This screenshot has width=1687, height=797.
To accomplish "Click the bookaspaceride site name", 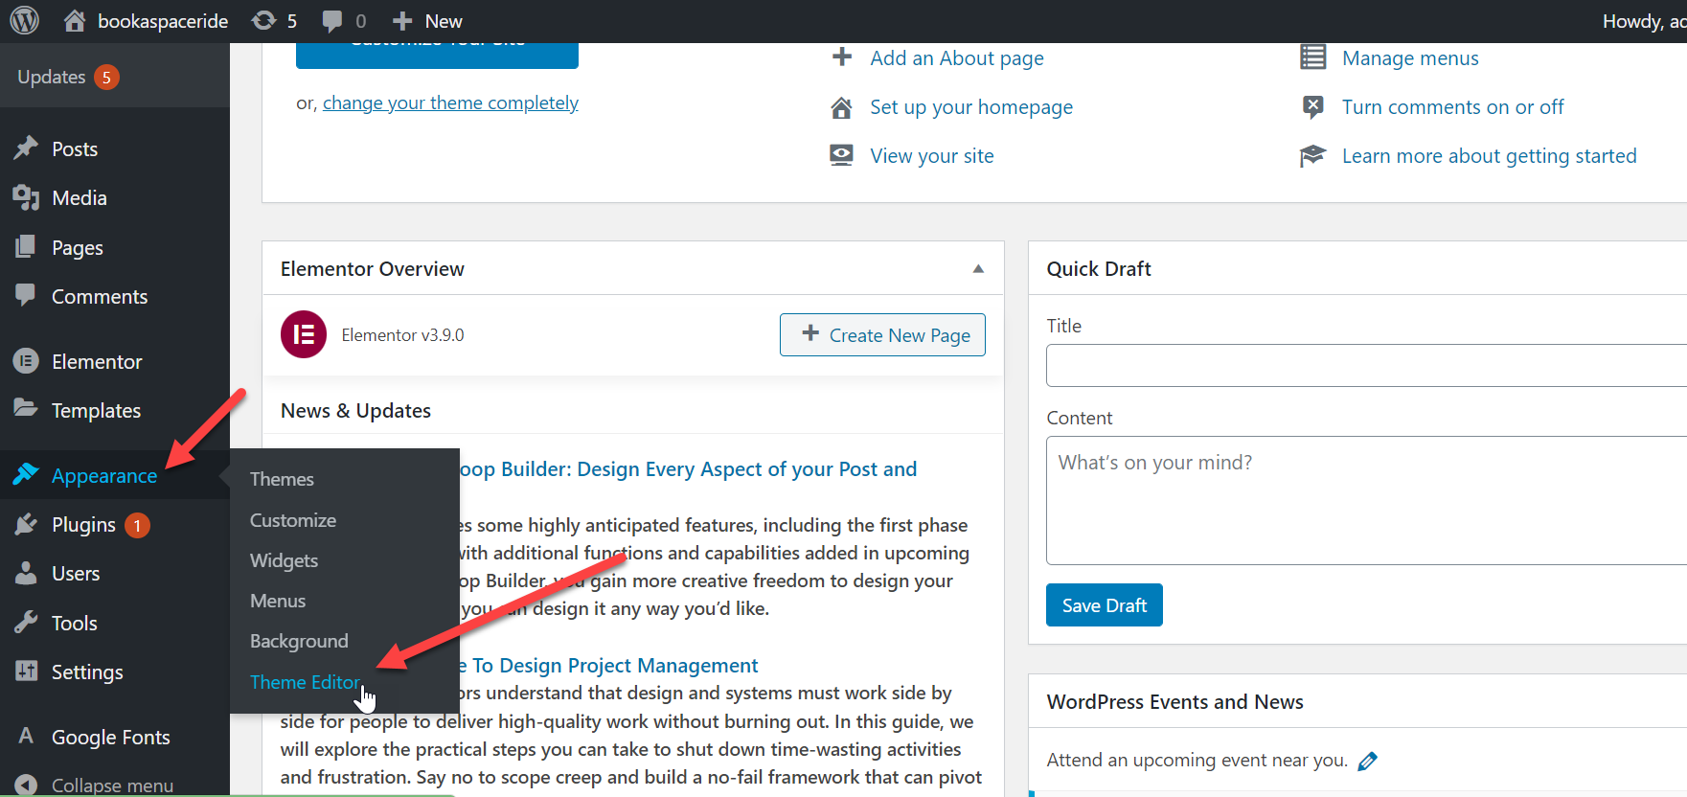I will pos(163,21).
